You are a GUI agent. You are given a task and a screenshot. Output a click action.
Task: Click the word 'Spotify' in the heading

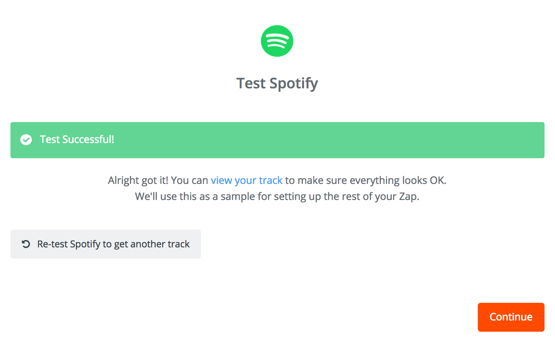(x=294, y=84)
